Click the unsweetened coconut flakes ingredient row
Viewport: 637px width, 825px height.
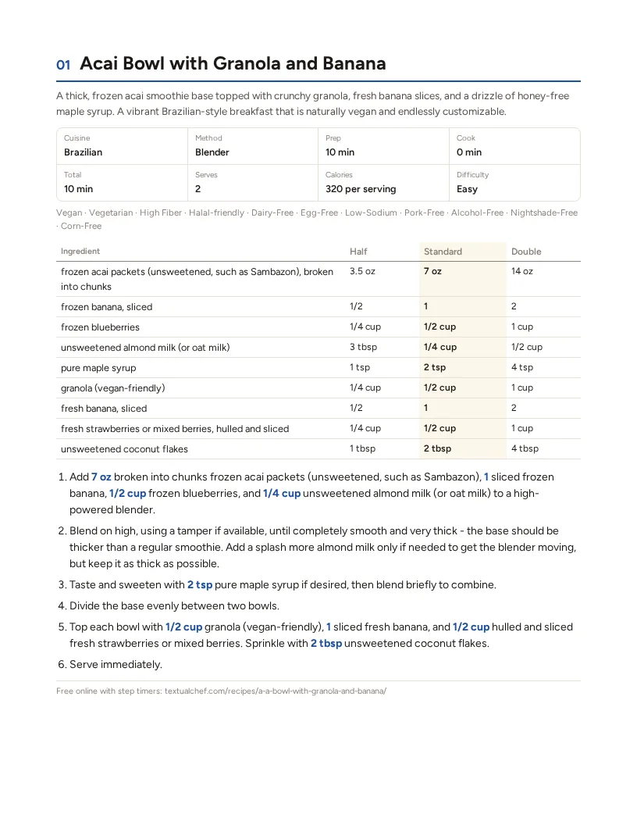318,448
